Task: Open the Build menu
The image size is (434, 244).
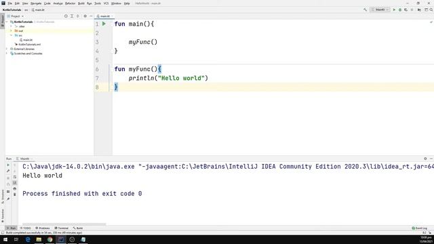Action: point(81,3)
